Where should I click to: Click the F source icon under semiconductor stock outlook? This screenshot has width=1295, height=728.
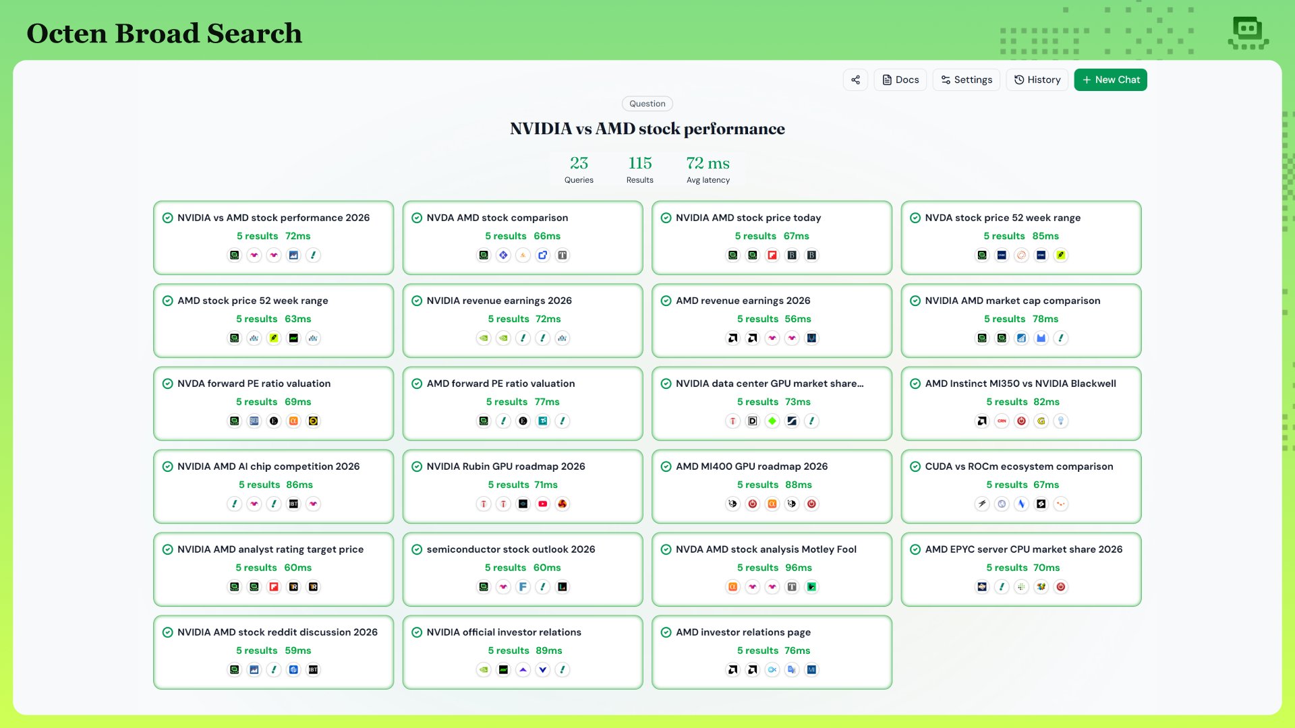tap(523, 586)
